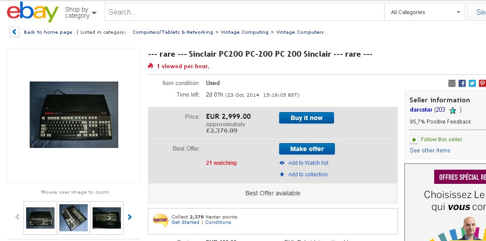Select the second product thumbnail image
The height and width of the screenshot is (241, 486).
click(x=74, y=218)
